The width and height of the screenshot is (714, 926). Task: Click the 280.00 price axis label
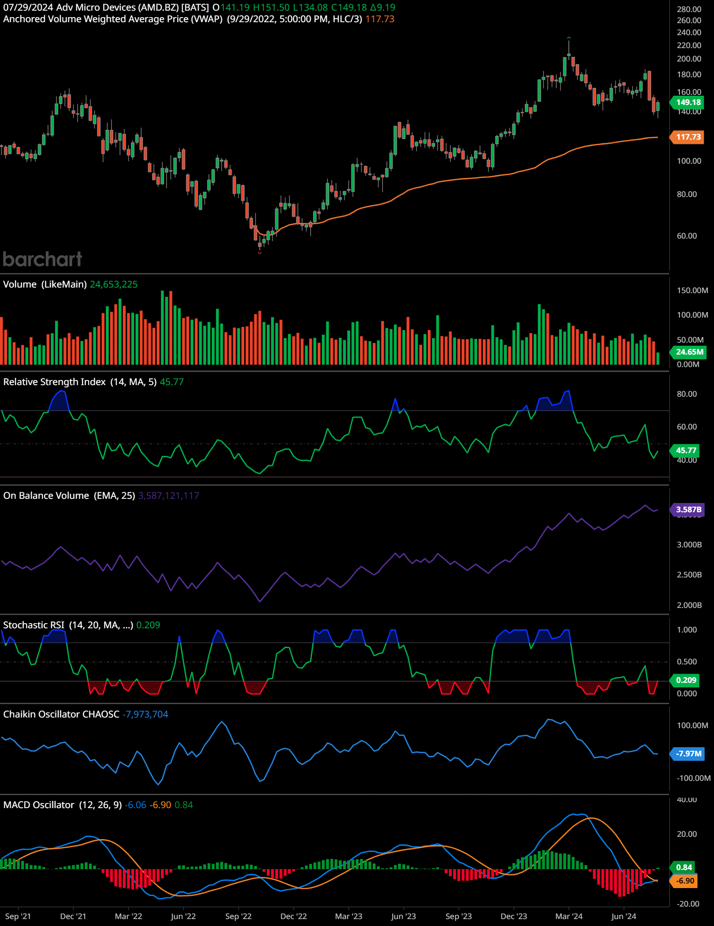point(689,9)
